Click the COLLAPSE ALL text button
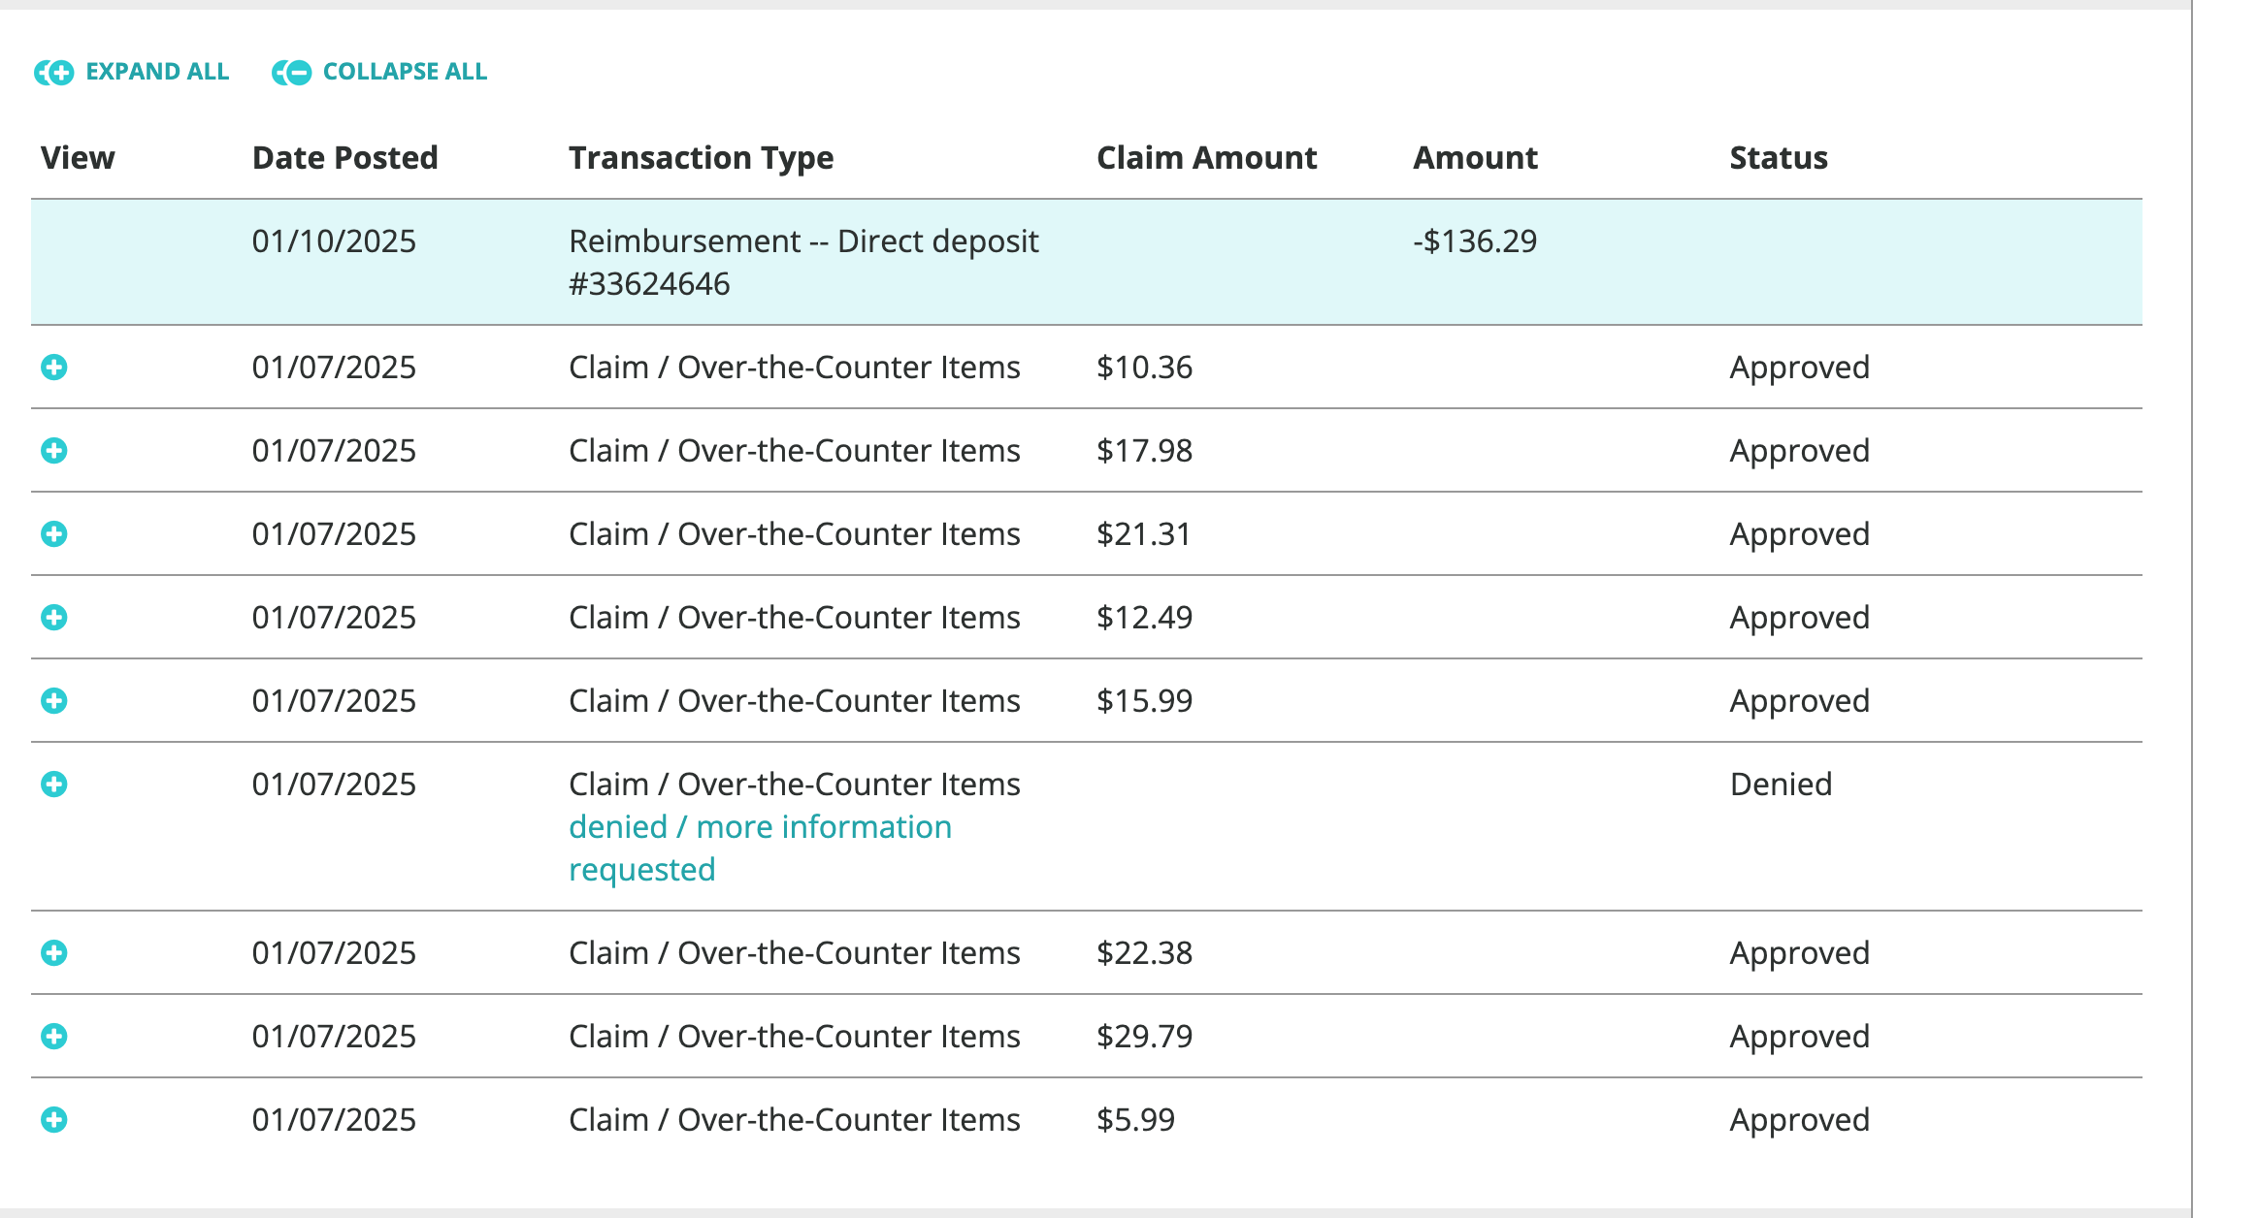This screenshot has width=2257, height=1218. pyautogui.click(x=406, y=71)
